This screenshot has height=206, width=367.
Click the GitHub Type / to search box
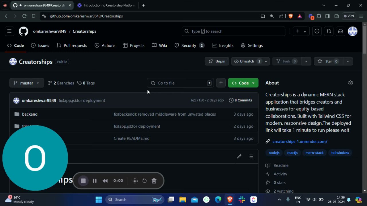click(x=233, y=31)
